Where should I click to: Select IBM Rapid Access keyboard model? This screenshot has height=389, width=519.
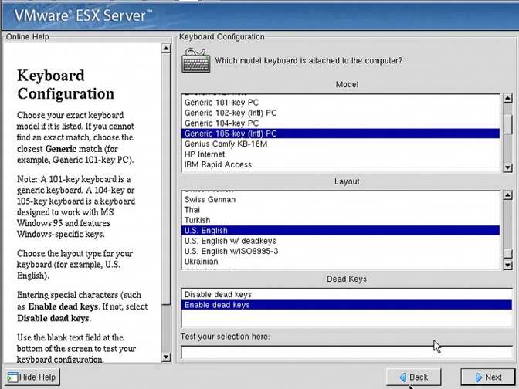[341, 164]
